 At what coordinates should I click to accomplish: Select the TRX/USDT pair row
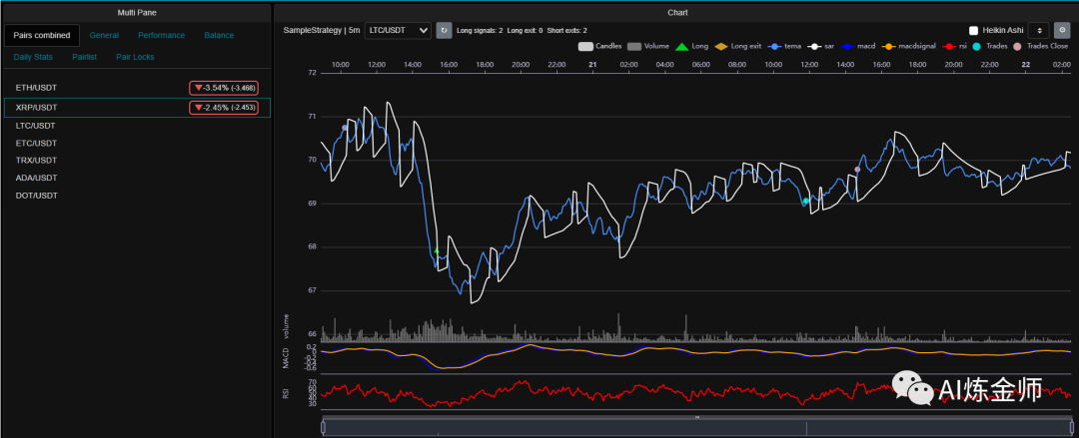pyautogui.click(x=137, y=161)
